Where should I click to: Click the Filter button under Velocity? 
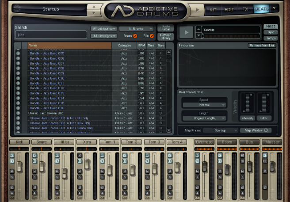264,118
